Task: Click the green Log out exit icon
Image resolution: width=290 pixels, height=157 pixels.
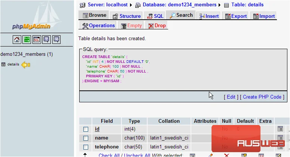Action: point(27,39)
